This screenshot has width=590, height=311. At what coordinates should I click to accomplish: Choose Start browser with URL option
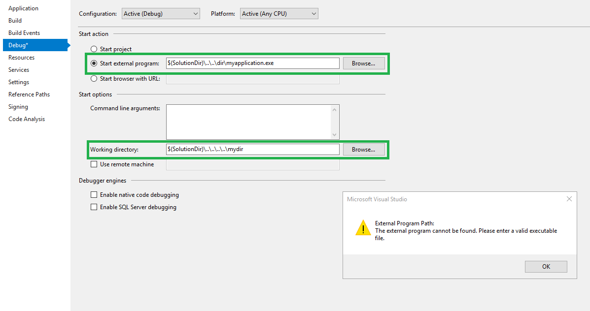(94, 79)
